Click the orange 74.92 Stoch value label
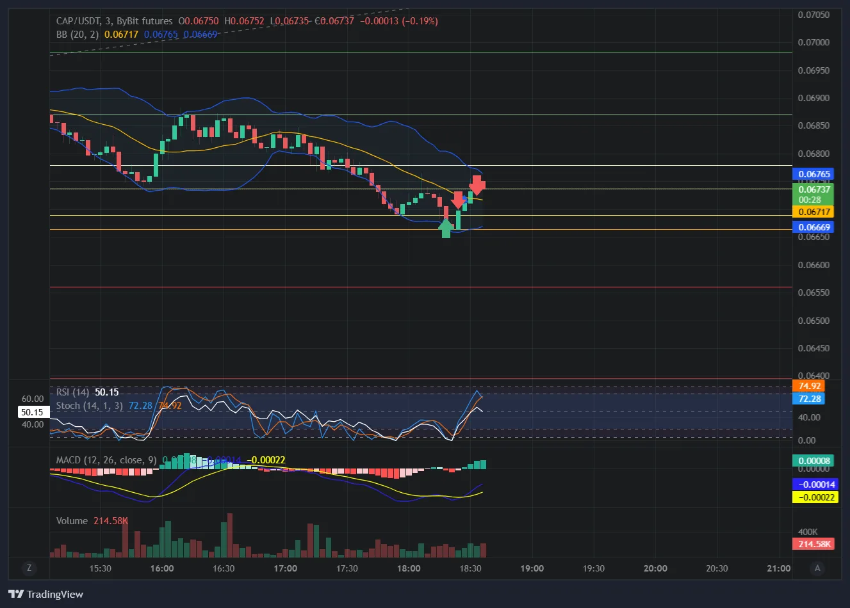 [809, 386]
